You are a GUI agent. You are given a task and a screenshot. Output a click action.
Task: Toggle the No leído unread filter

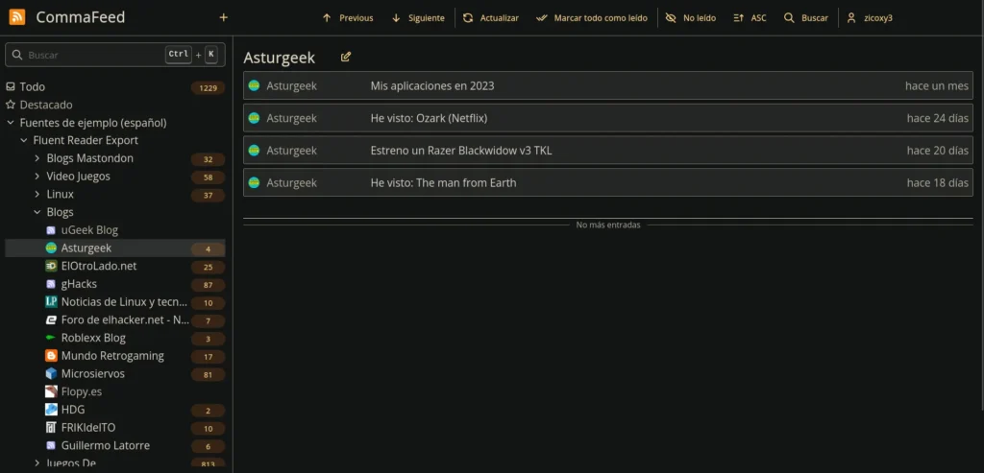[690, 18]
